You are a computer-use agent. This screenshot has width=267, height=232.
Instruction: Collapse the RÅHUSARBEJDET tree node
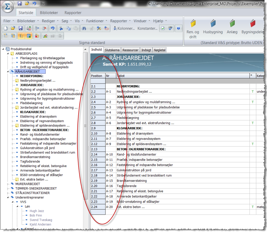click(8, 72)
